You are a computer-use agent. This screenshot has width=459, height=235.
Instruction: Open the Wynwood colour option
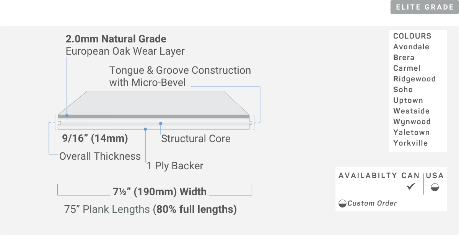412,122
